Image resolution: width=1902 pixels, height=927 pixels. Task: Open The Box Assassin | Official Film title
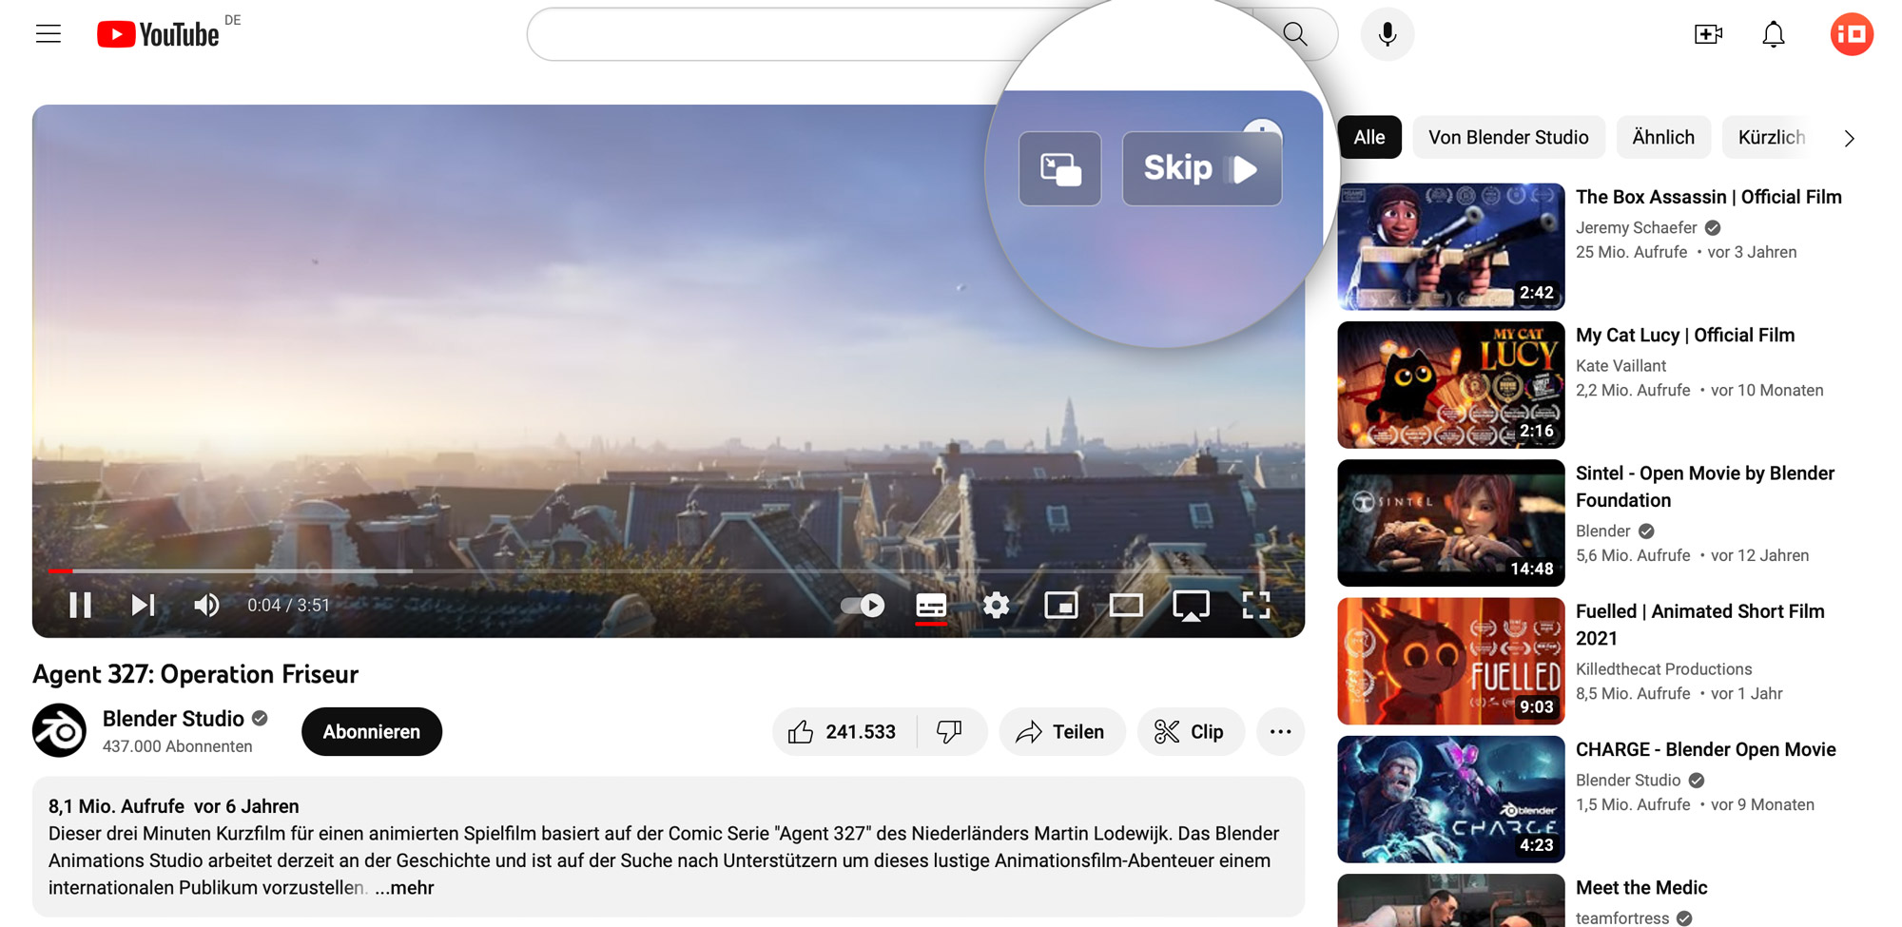pos(1709,197)
